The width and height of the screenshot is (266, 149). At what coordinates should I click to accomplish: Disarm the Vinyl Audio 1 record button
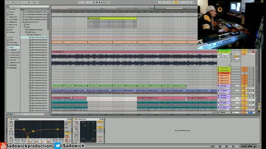pyautogui.click(x=253, y=52)
